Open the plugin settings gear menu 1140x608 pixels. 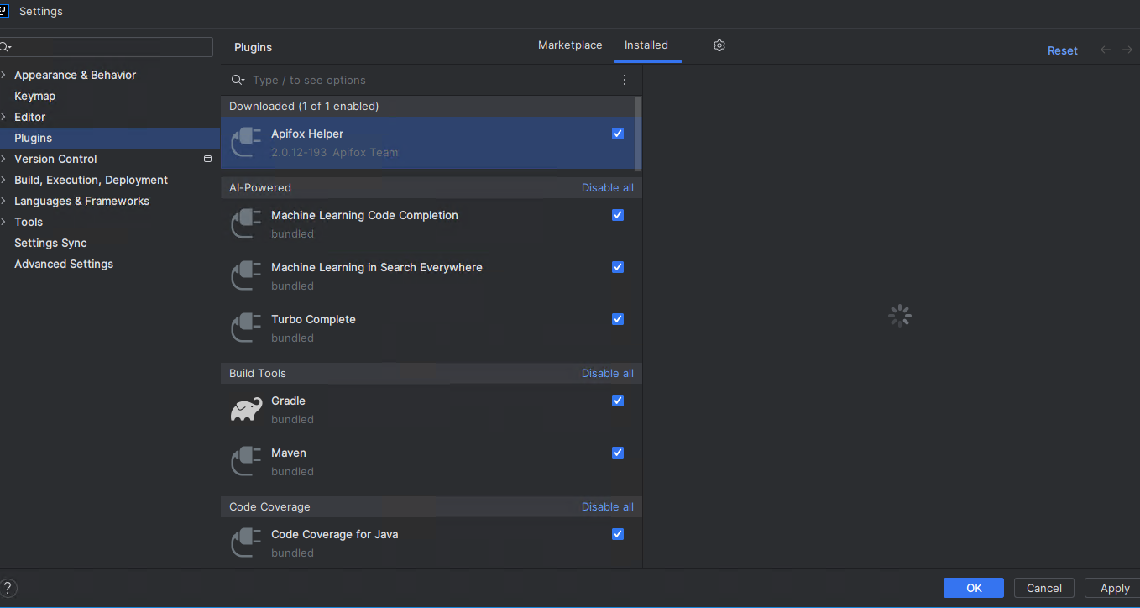click(719, 45)
